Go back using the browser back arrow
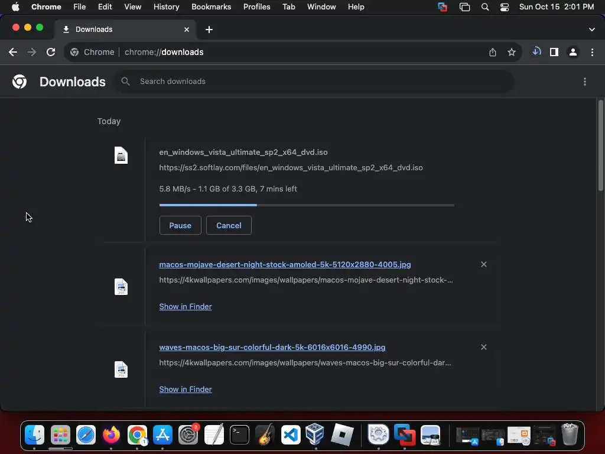 coord(13,52)
